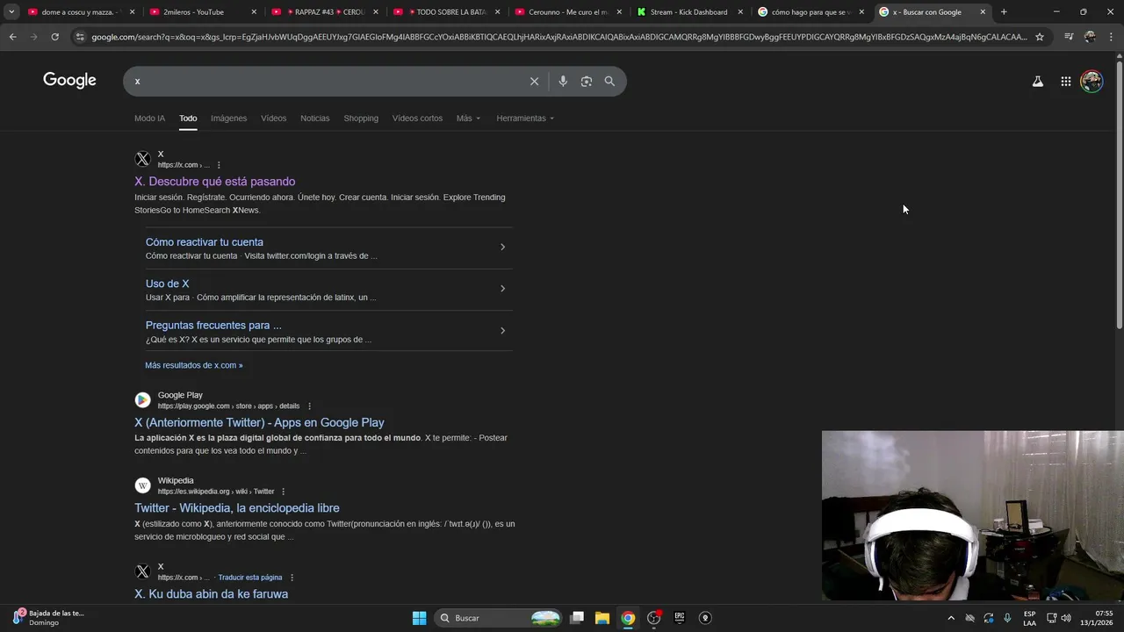The width and height of the screenshot is (1124, 632).
Task: Open the Cómo reactivar tu cuenta link
Action: click(x=205, y=242)
